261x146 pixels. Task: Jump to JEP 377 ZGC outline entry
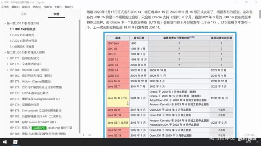point(35,87)
